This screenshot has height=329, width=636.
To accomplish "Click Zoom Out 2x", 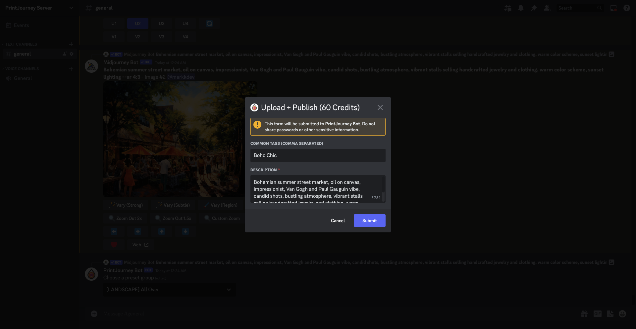I will pyautogui.click(x=125, y=218).
